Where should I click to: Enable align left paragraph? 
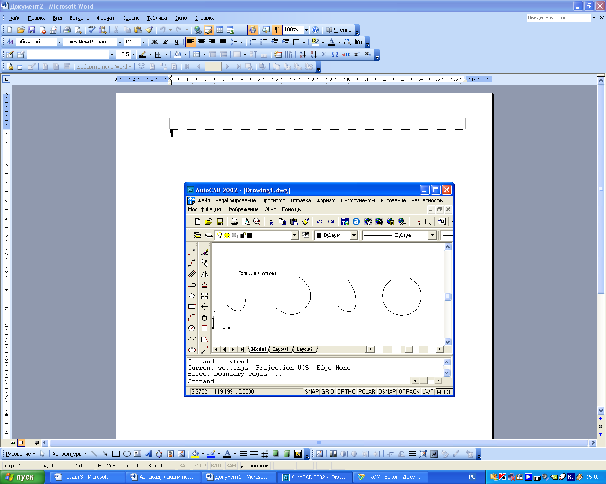tap(190, 42)
